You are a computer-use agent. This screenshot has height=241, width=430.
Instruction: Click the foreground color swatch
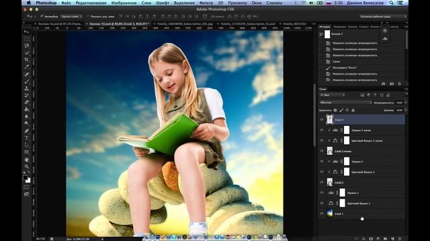[26, 177]
